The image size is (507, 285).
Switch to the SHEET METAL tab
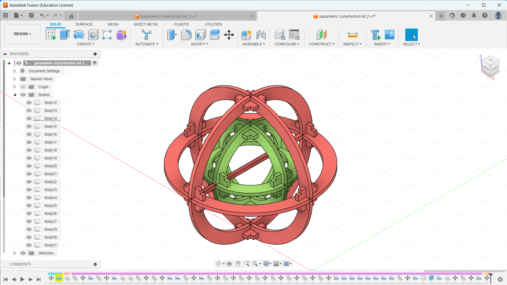click(x=146, y=24)
